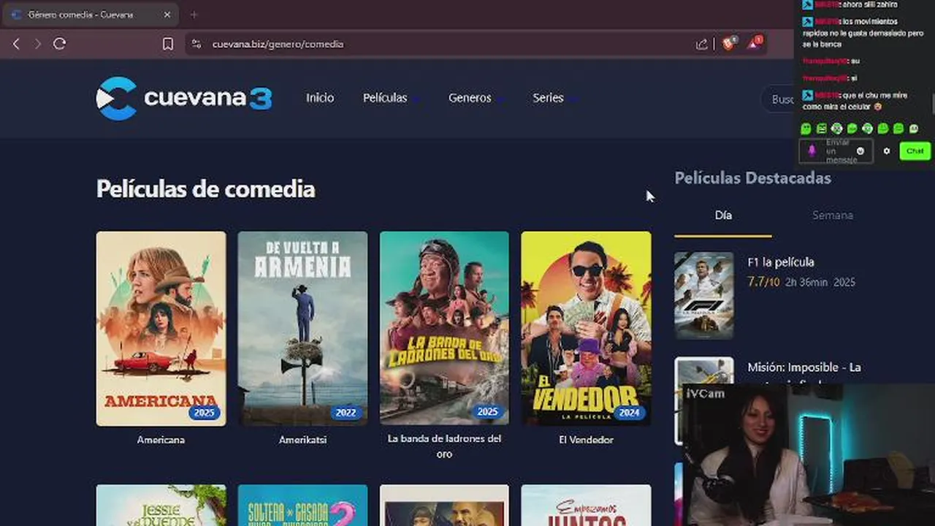Expand the Series dropdown menu
This screenshot has width=935, height=526.
tap(554, 98)
